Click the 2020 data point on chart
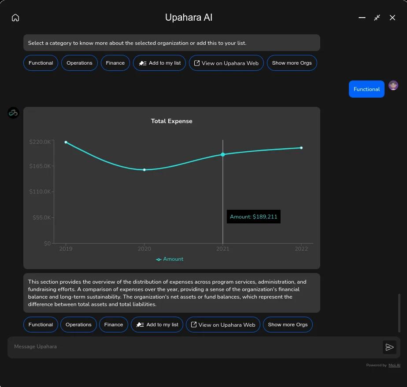 [144, 170]
